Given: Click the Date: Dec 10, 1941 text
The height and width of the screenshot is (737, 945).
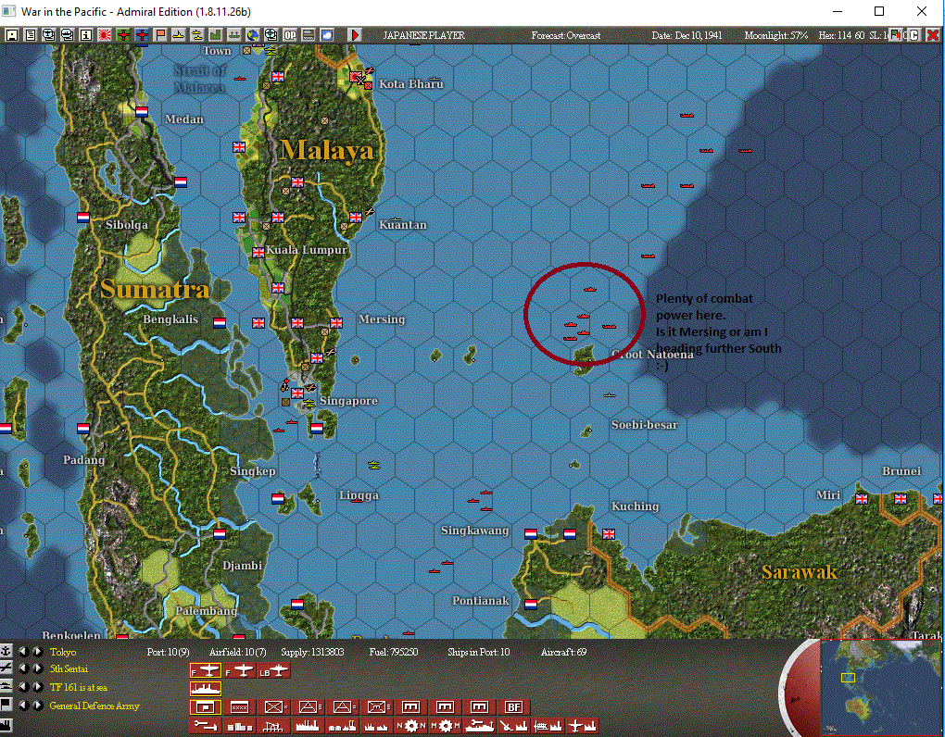Looking at the screenshot, I should pyautogui.click(x=687, y=35).
